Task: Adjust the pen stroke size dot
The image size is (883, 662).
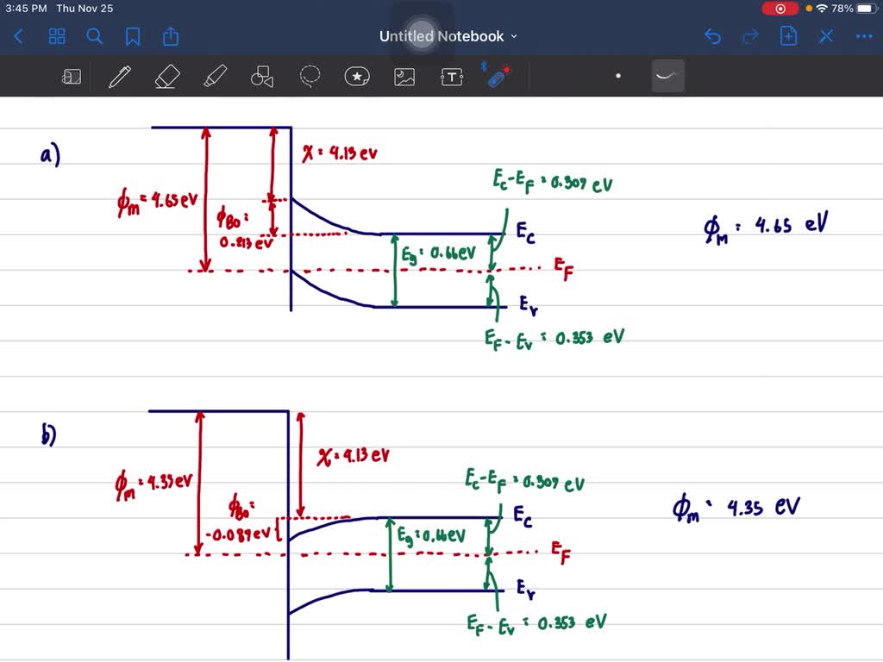Action: click(x=618, y=76)
